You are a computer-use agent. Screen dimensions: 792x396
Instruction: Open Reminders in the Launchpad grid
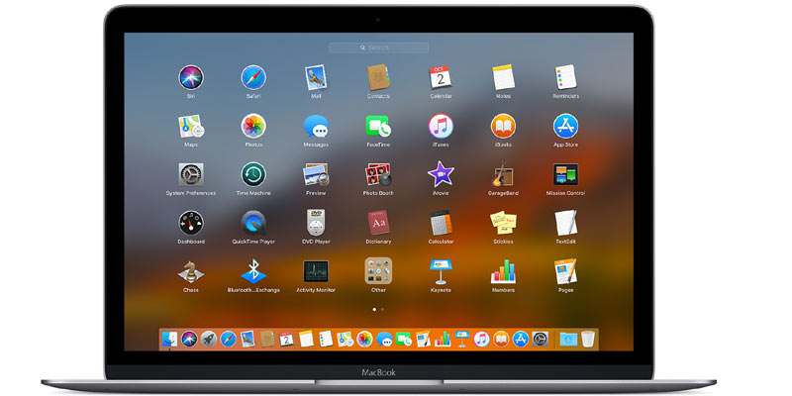[565, 77]
